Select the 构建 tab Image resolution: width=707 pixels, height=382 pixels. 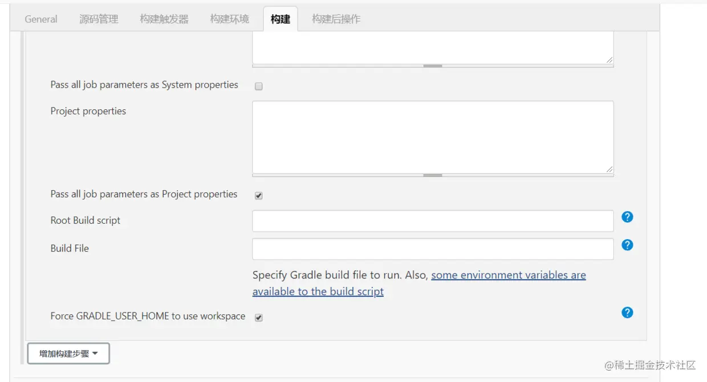click(281, 19)
